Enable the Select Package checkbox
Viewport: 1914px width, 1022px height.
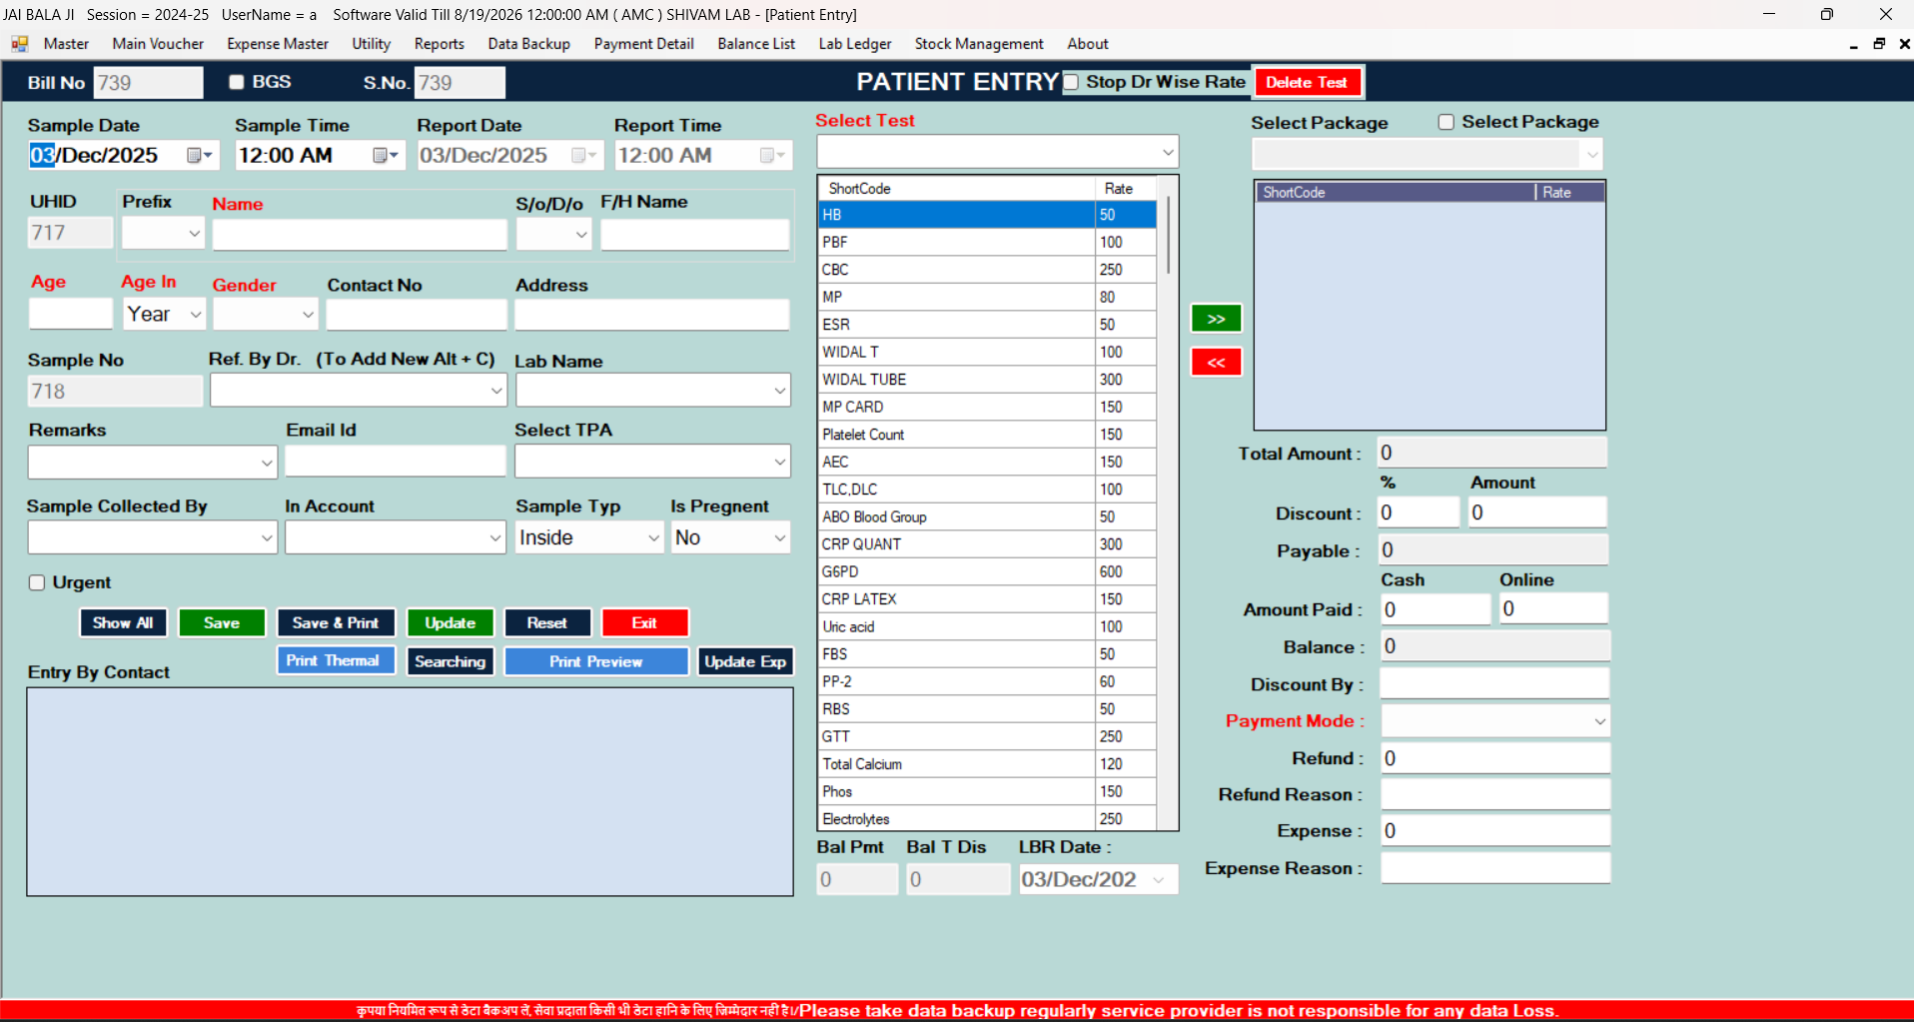[1446, 122]
